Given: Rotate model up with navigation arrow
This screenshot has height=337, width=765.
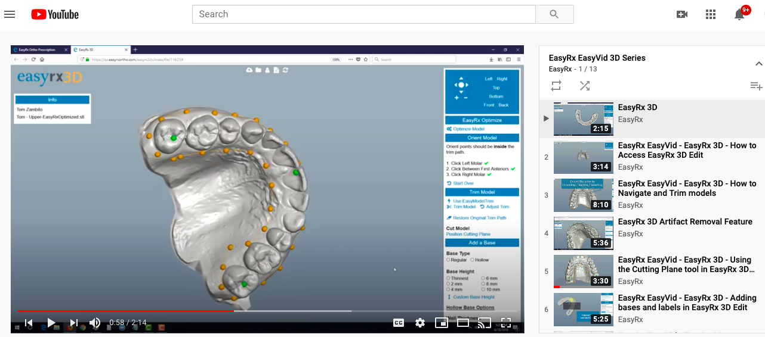Looking at the screenshot, I should [461, 77].
